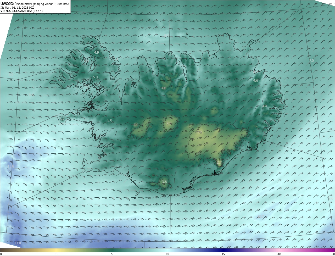The width and height of the screenshot is (335, 256).
Task: Select the IT Mán. 01. 12. 2025 09Z line
Action: (x=17, y=8)
